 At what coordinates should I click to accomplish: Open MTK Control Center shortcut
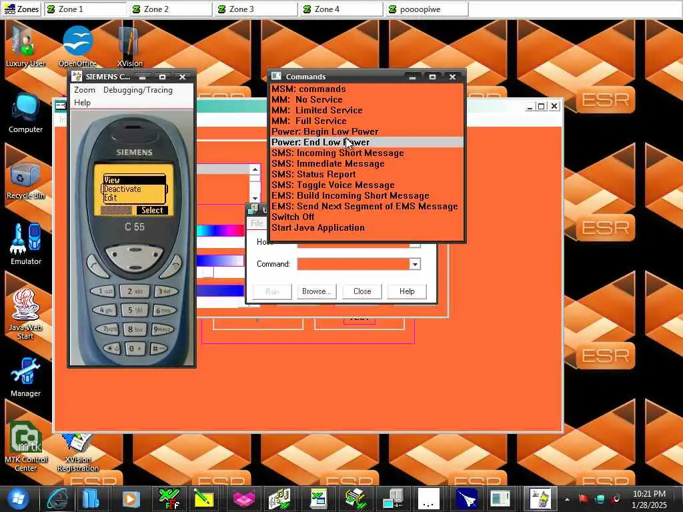pyautogui.click(x=25, y=446)
